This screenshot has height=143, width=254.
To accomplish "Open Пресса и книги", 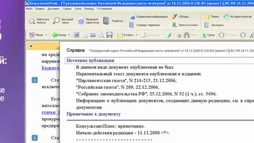I will coord(185,25).
